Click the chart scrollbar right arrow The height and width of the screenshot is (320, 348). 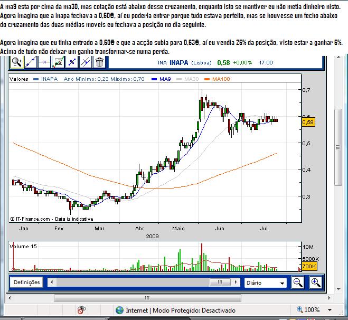click(236, 283)
